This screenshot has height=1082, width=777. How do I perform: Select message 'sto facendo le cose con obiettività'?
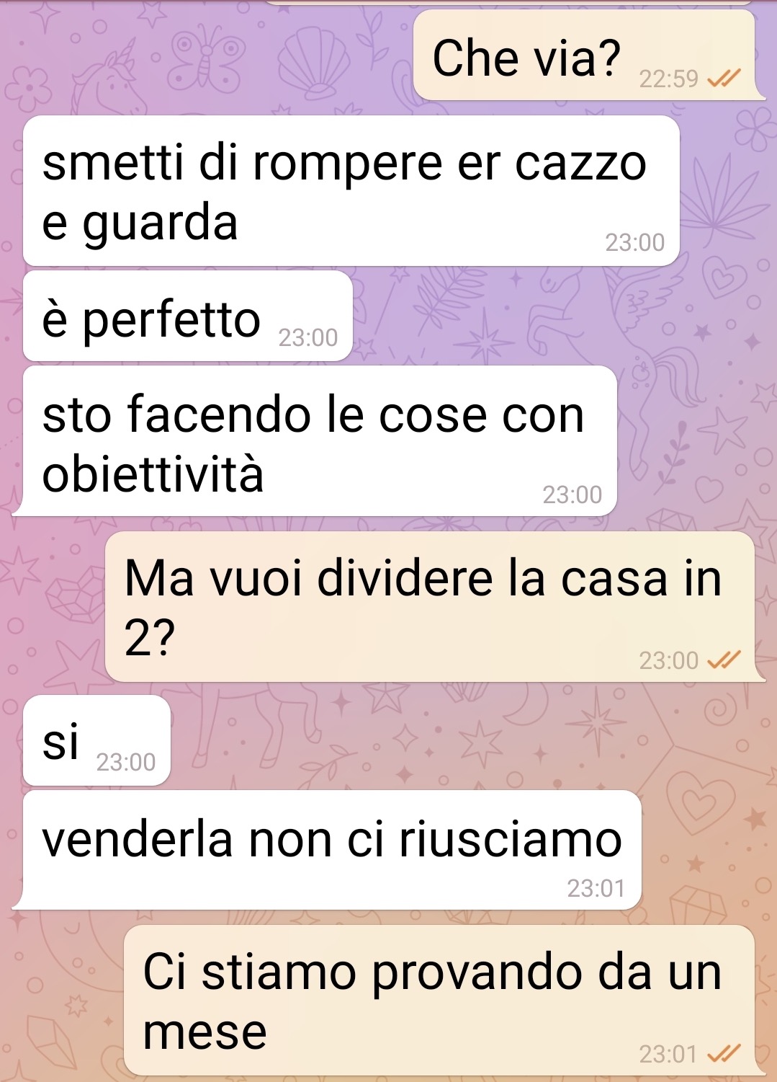(x=320, y=441)
